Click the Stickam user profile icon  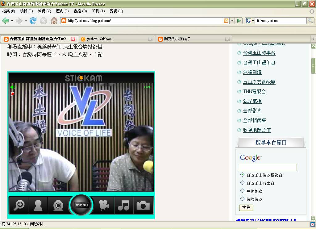pos(38,206)
